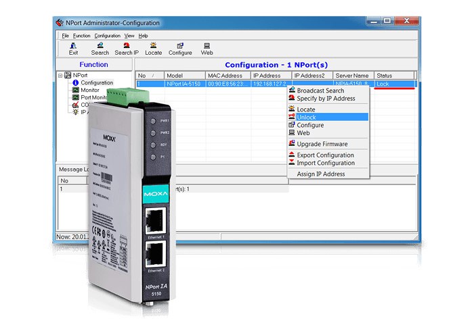Collapse the NPort tree node
The width and height of the screenshot is (474, 329).
pos(60,76)
